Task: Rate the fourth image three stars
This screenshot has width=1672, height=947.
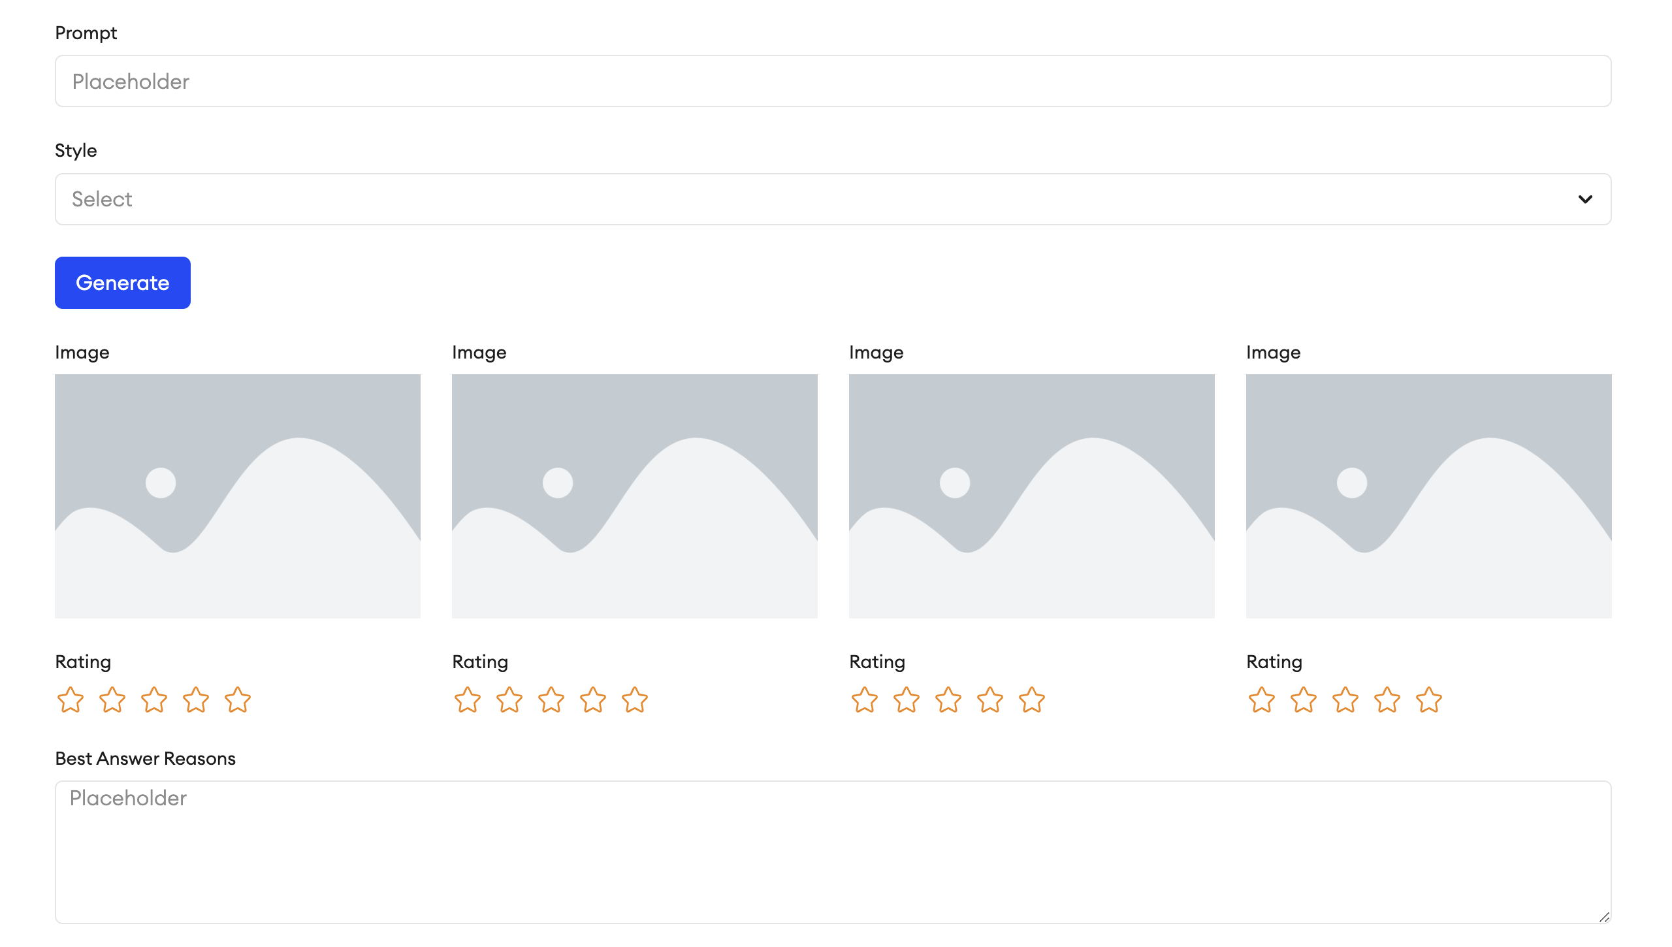Action: point(1345,700)
